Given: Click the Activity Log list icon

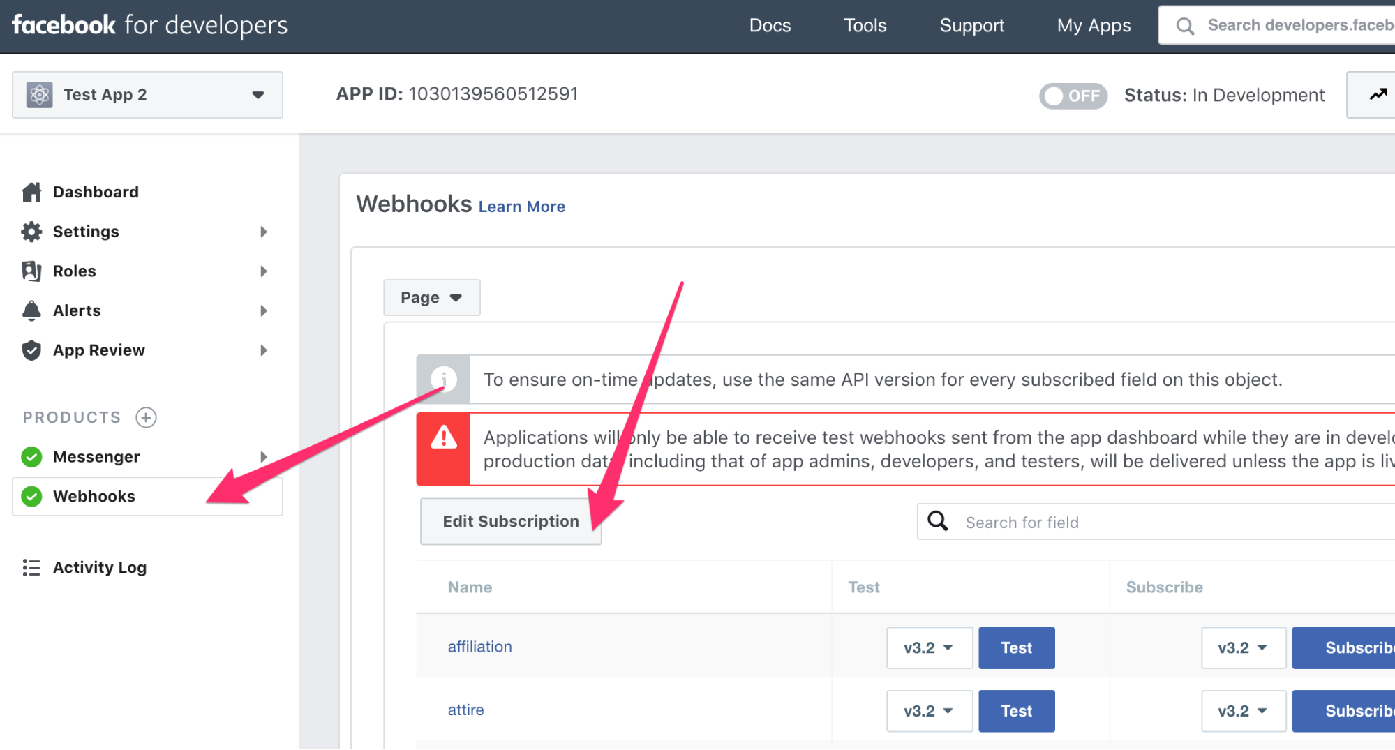Looking at the screenshot, I should tap(31, 568).
